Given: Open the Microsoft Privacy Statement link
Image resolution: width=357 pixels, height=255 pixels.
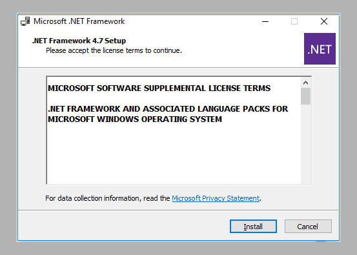Looking at the screenshot, I should click(x=216, y=198).
